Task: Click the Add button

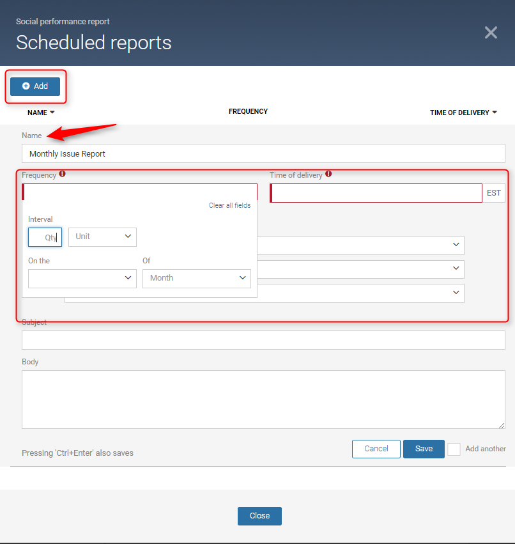Action: [35, 86]
